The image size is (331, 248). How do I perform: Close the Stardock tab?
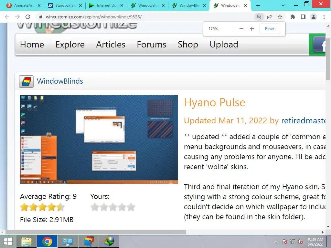pos(80,6)
